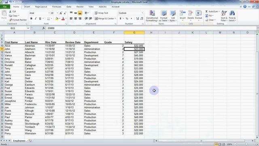Image resolution: width=259 pixels, height=146 pixels.
Task: Open Format as Table gallery
Action: click(163, 16)
